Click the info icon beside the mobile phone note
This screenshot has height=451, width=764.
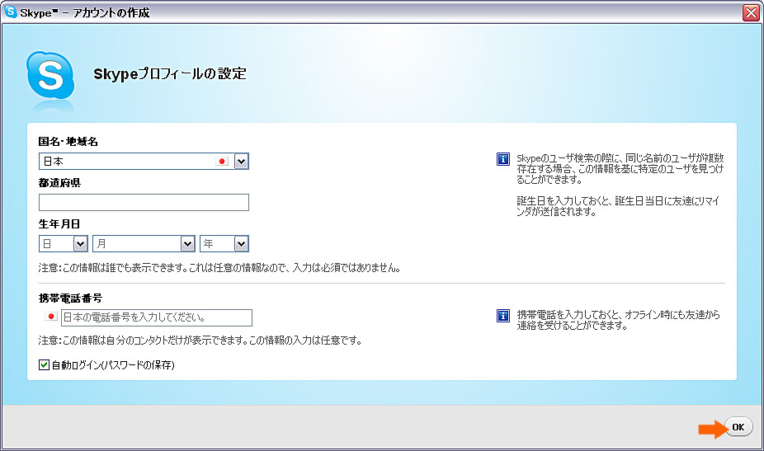502,316
